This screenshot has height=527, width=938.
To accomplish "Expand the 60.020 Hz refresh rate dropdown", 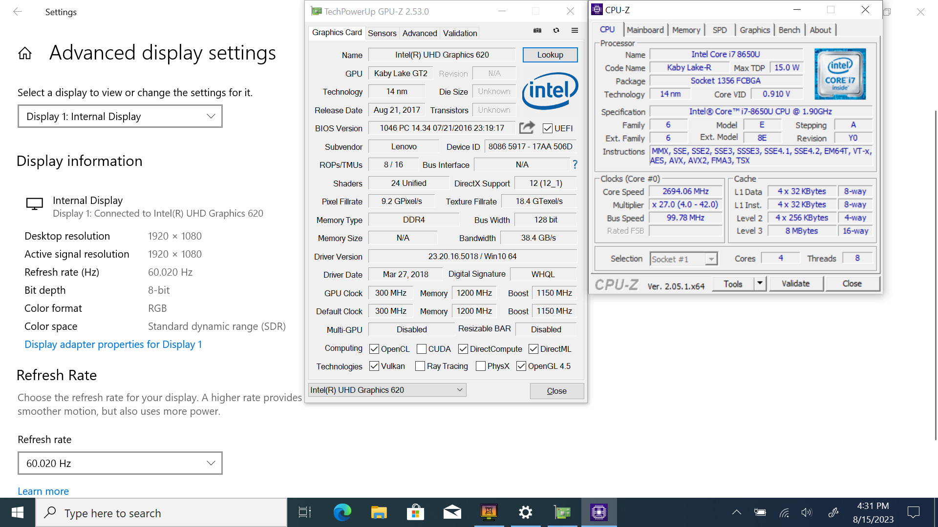I will click(120, 463).
